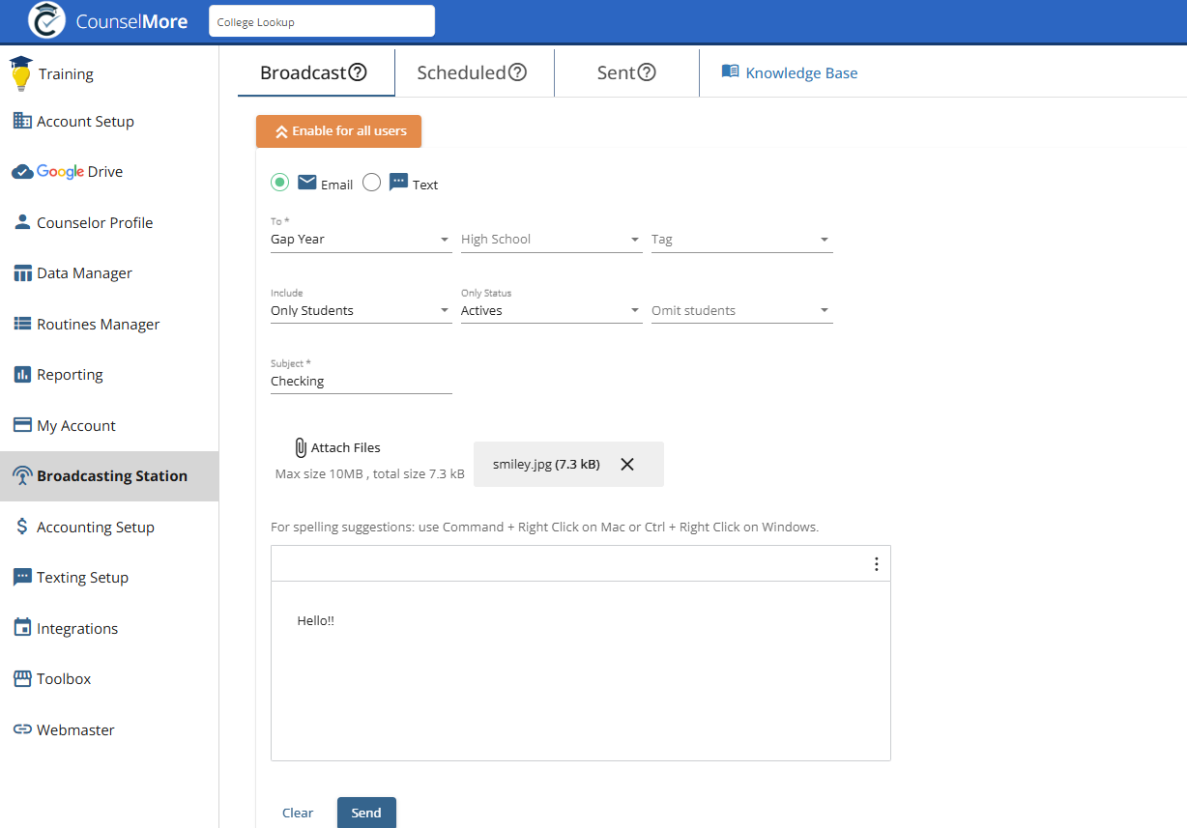This screenshot has height=828, width=1187.
Task: Click the Reporting chart icon
Action: coord(22,374)
